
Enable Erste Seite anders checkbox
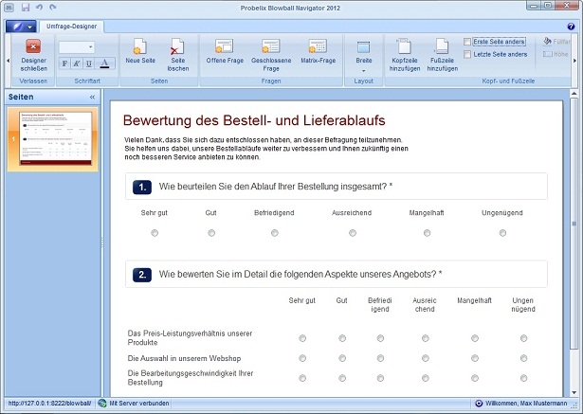point(468,42)
